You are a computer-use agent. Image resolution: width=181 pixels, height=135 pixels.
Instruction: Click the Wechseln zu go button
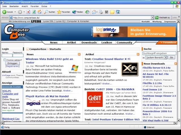(x=163, y=17)
